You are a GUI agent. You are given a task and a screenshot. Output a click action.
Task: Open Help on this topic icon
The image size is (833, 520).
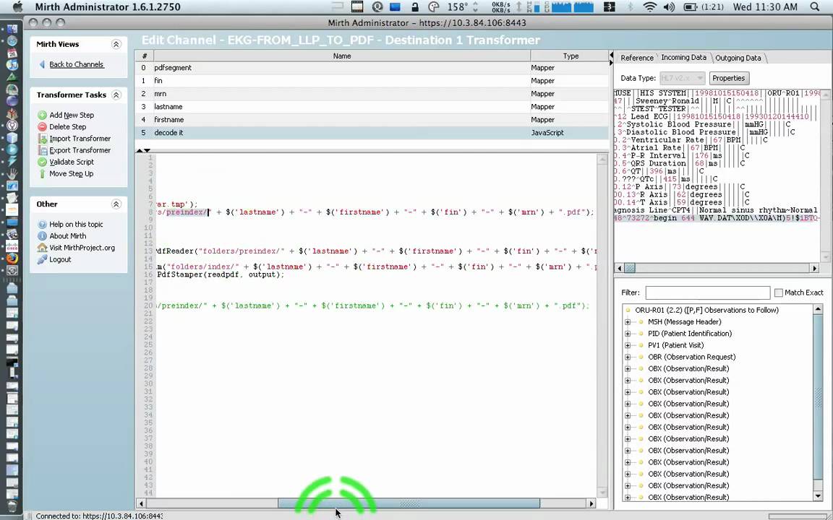tap(43, 225)
